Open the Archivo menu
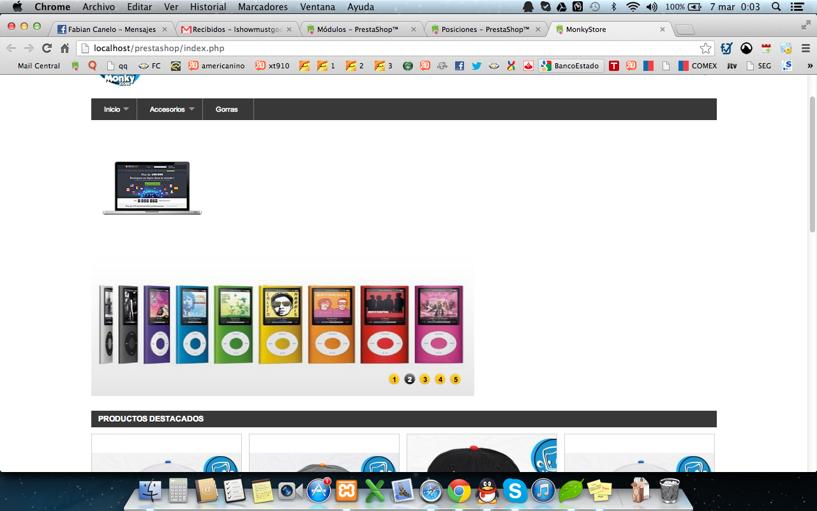This screenshot has height=511, width=817. tap(99, 7)
